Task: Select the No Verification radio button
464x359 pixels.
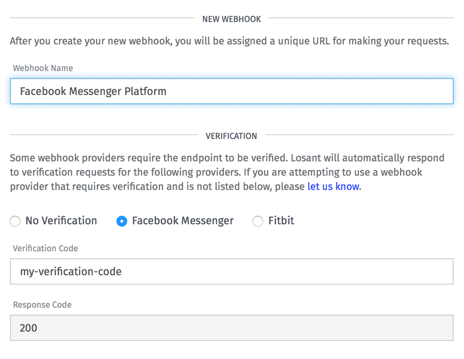Action: pyautogui.click(x=15, y=222)
